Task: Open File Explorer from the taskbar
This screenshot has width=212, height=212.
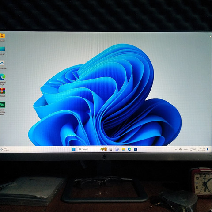Action: point(123,149)
